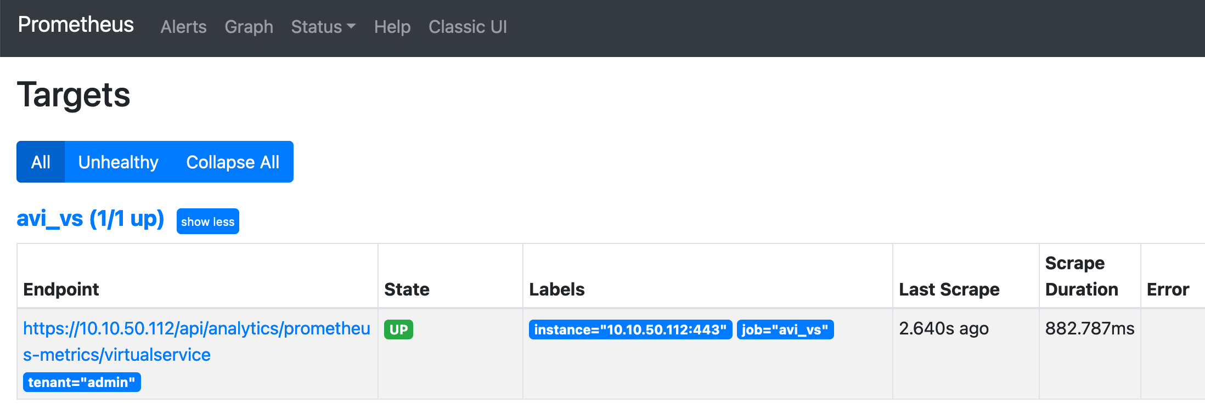
Task: Click the instance="10.10.50.112:443" label
Action: (630, 330)
